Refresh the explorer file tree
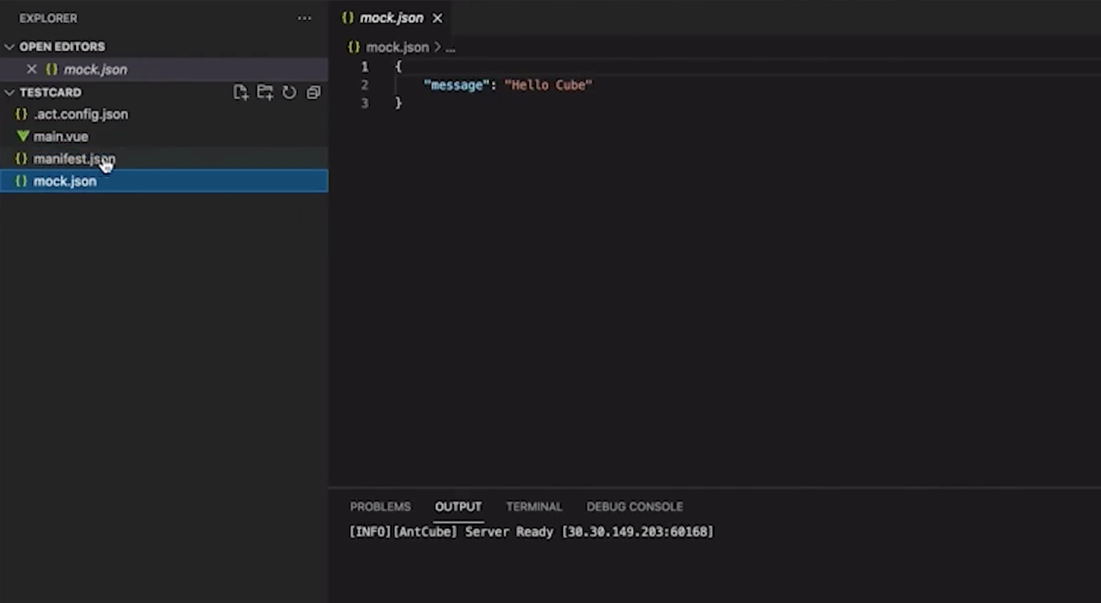Viewport: 1101px width, 603px height. pyautogui.click(x=290, y=92)
